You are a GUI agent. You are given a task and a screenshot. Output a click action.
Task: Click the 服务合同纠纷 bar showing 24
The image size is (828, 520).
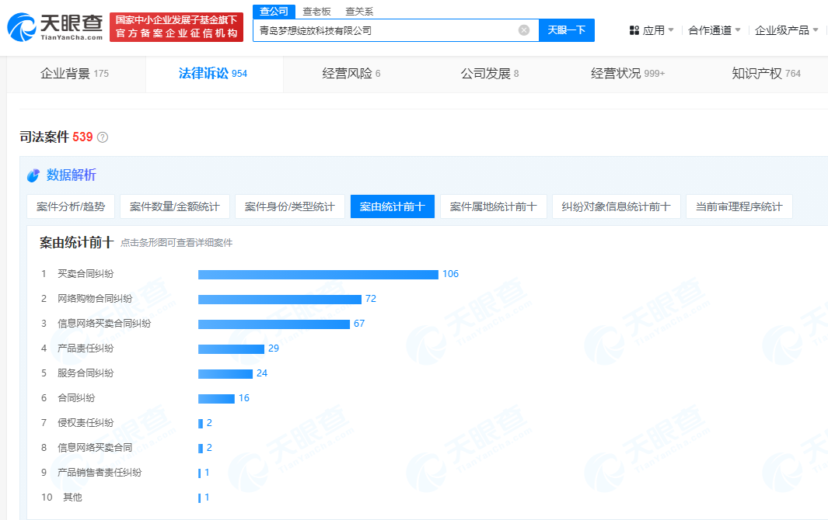click(225, 373)
